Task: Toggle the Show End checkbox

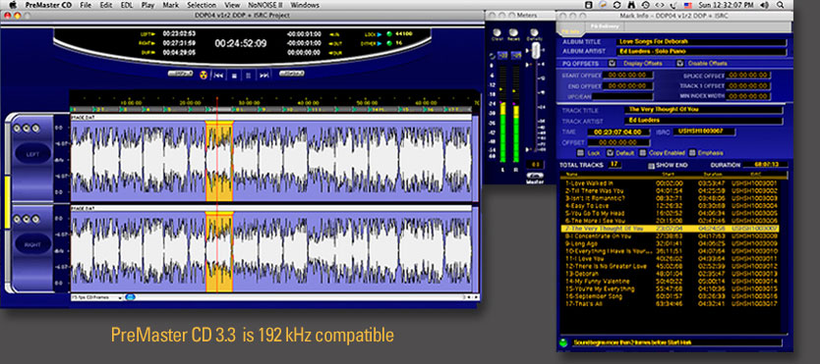Action: click(651, 166)
